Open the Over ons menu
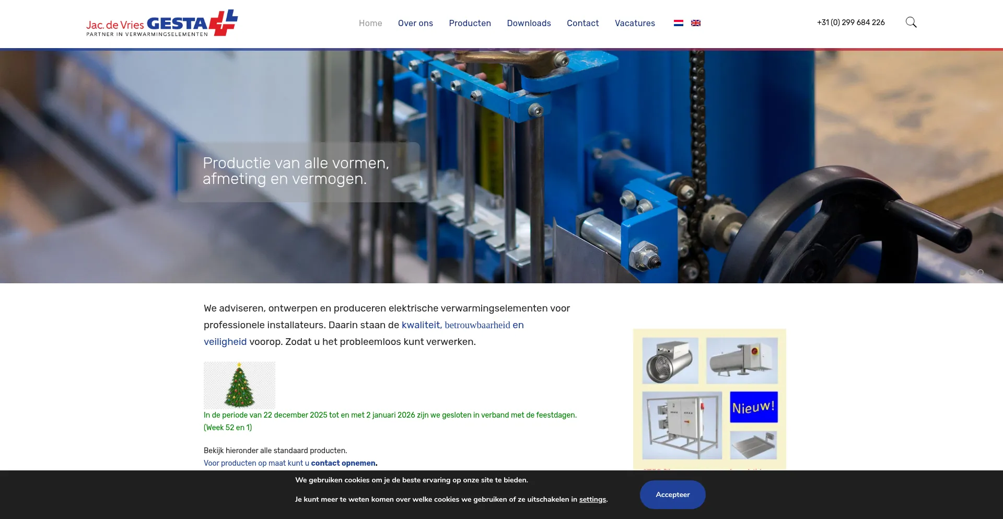1003x519 pixels. pos(415,23)
